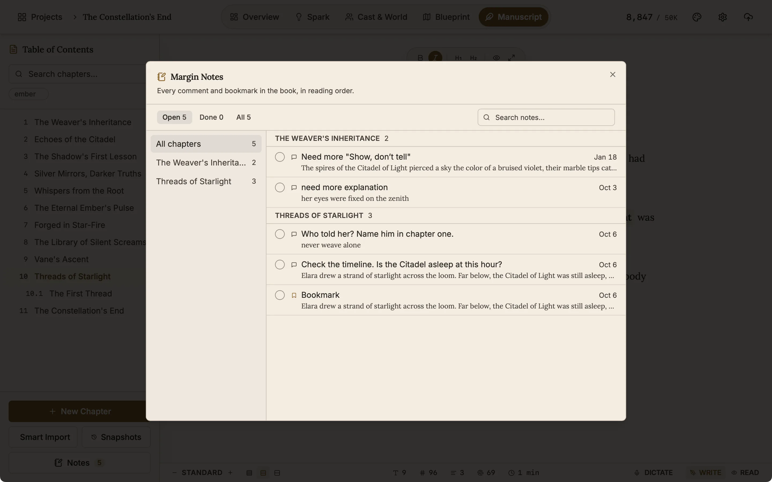This screenshot has width=772, height=482.
Task: Switch to READ mode
Action: coord(745,472)
